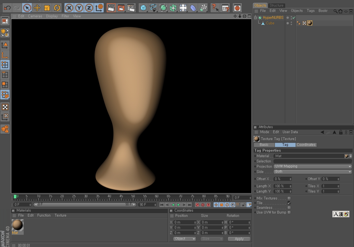Open viewport Display menu
354x247 pixels.
(52, 16)
